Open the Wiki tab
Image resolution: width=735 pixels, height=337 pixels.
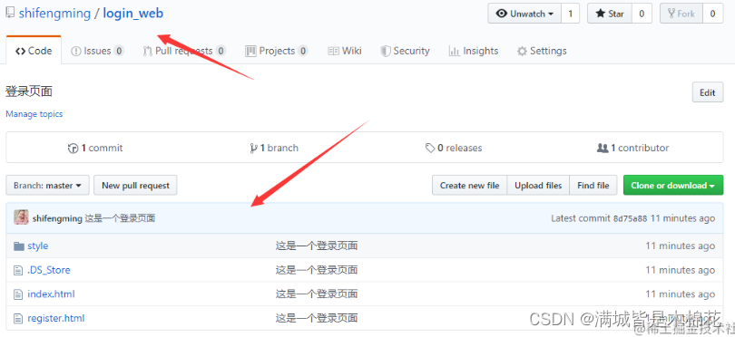(345, 51)
